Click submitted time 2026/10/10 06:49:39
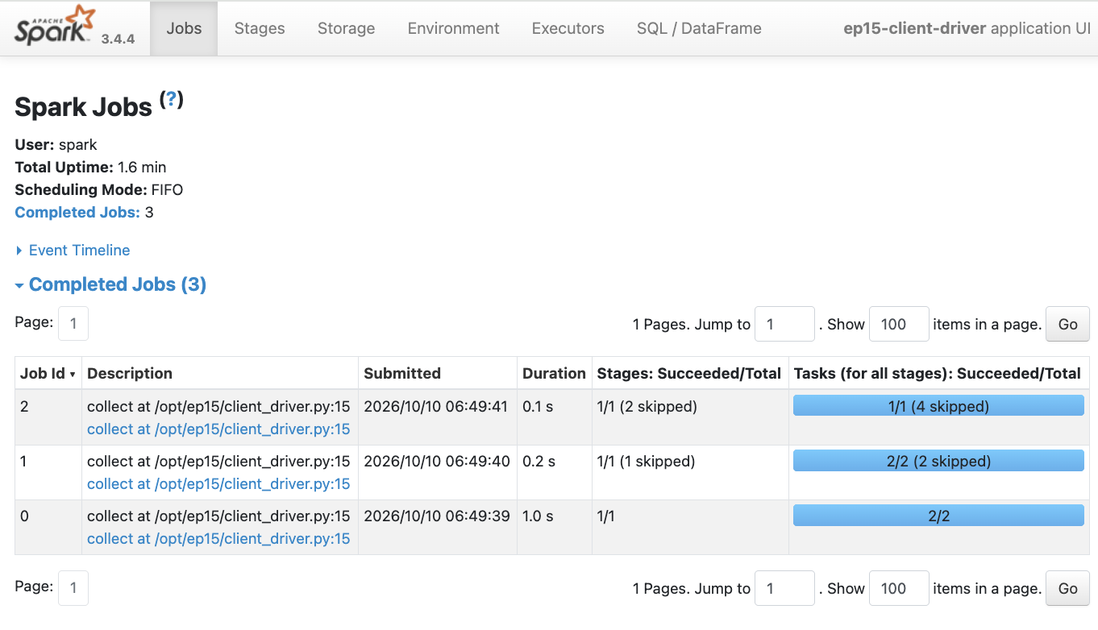1098x630 pixels. coord(436,516)
